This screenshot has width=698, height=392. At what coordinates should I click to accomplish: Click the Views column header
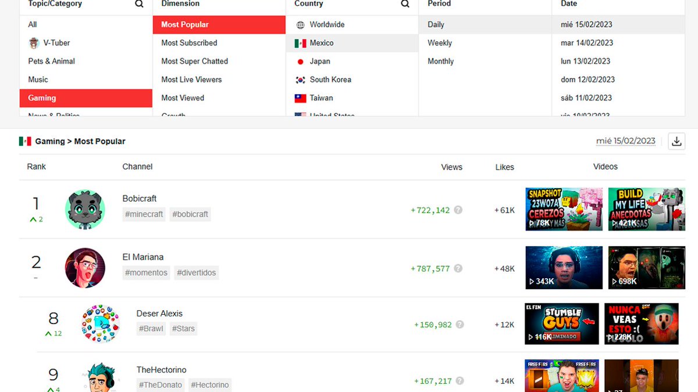(x=452, y=167)
